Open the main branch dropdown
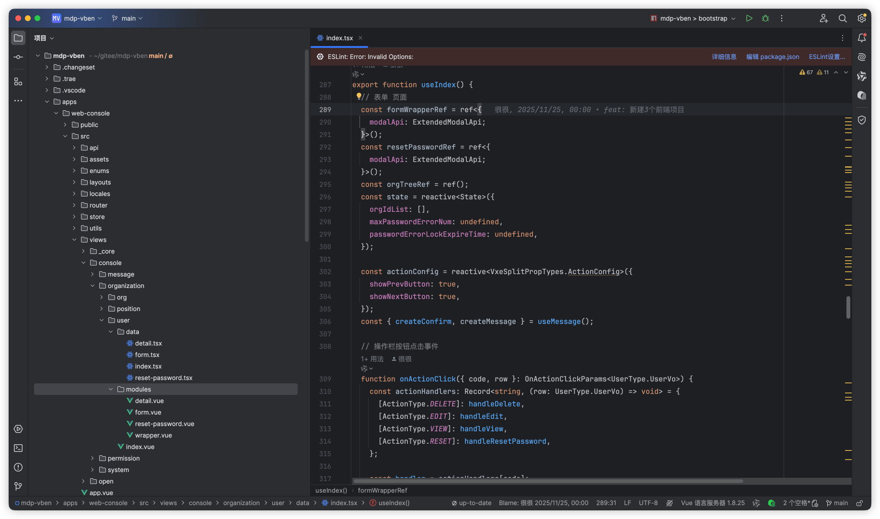Screen dimensions: 880x519 tap(127, 18)
